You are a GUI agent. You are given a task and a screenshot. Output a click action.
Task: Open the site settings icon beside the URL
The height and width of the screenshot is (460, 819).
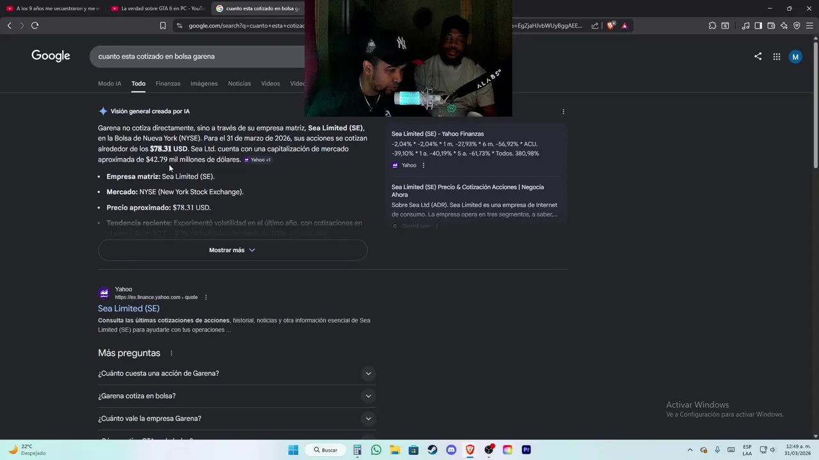[179, 26]
